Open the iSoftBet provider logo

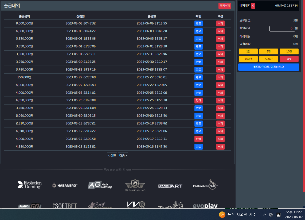point(65,206)
